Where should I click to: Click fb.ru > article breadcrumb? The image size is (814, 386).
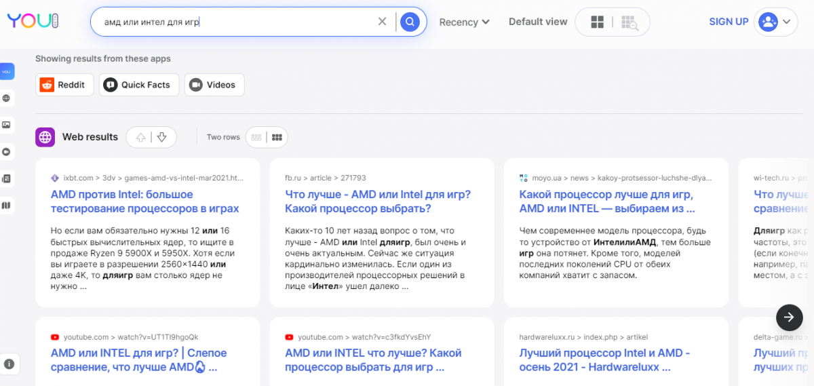click(x=326, y=178)
